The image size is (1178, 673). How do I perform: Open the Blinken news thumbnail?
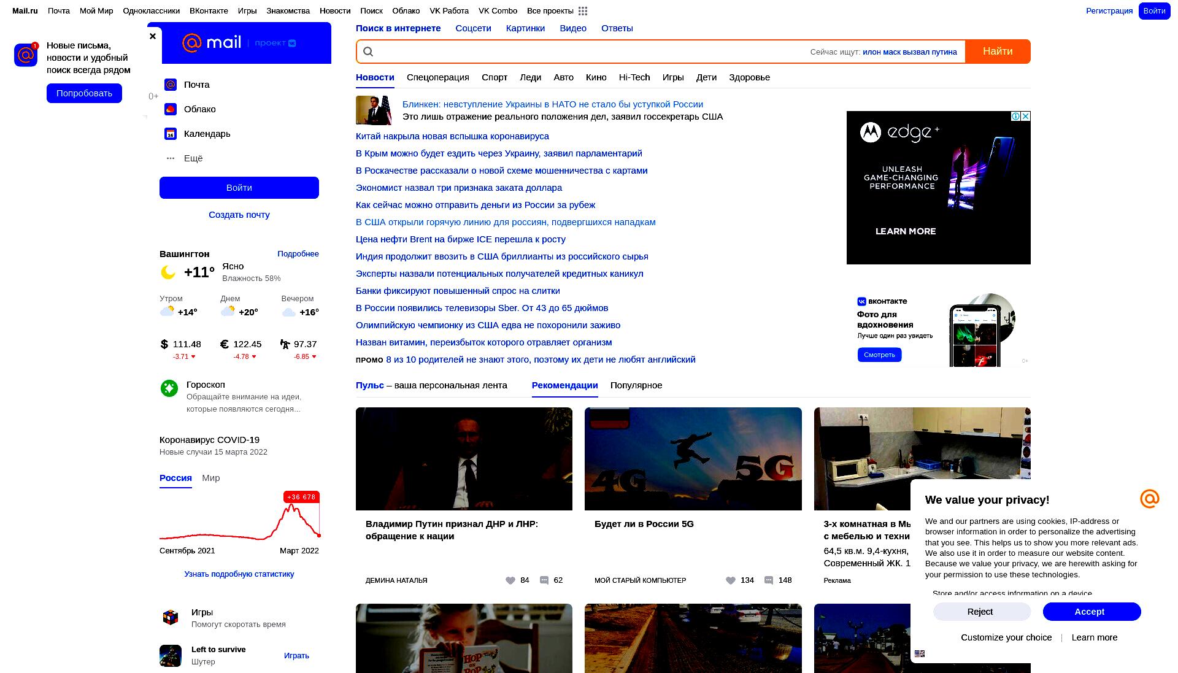pyautogui.click(x=374, y=110)
